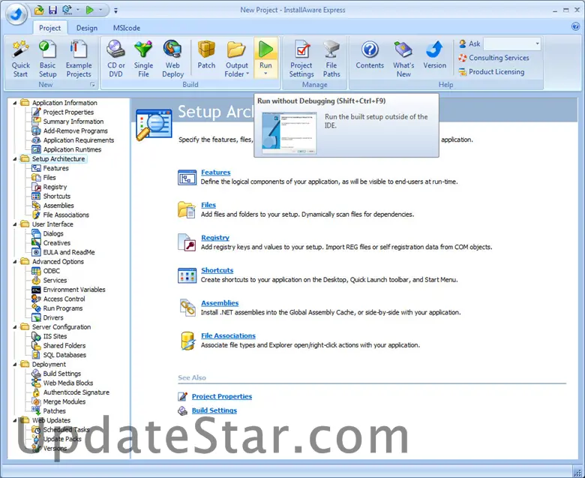
Task: Click the Features icon in the main pane
Action: click(x=187, y=177)
